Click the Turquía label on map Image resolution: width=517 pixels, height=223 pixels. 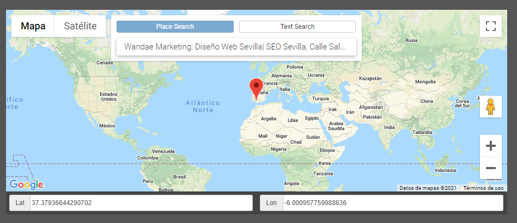(x=320, y=98)
